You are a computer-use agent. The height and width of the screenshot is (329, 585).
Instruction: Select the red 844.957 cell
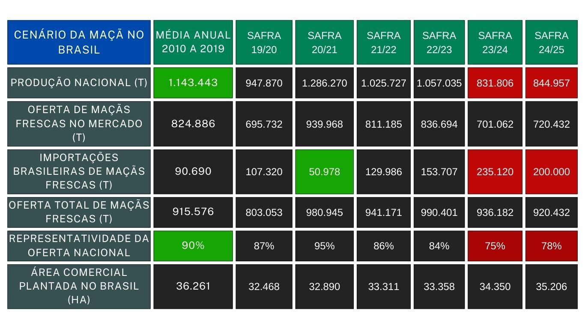click(552, 83)
